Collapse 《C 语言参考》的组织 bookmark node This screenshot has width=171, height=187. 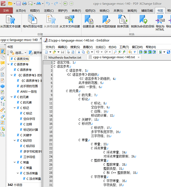coord(12,75)
